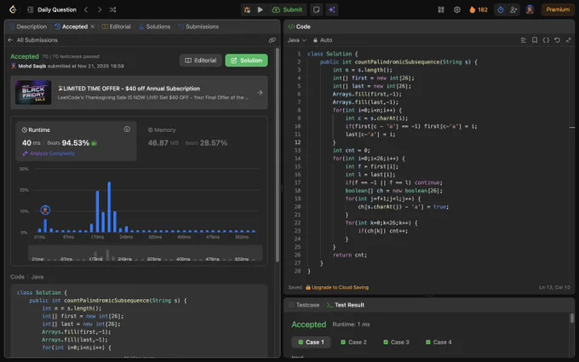This screenshot has height=362, width=579.
Task: Click the Code panel header tab
Action: click(x=299, y=26)
